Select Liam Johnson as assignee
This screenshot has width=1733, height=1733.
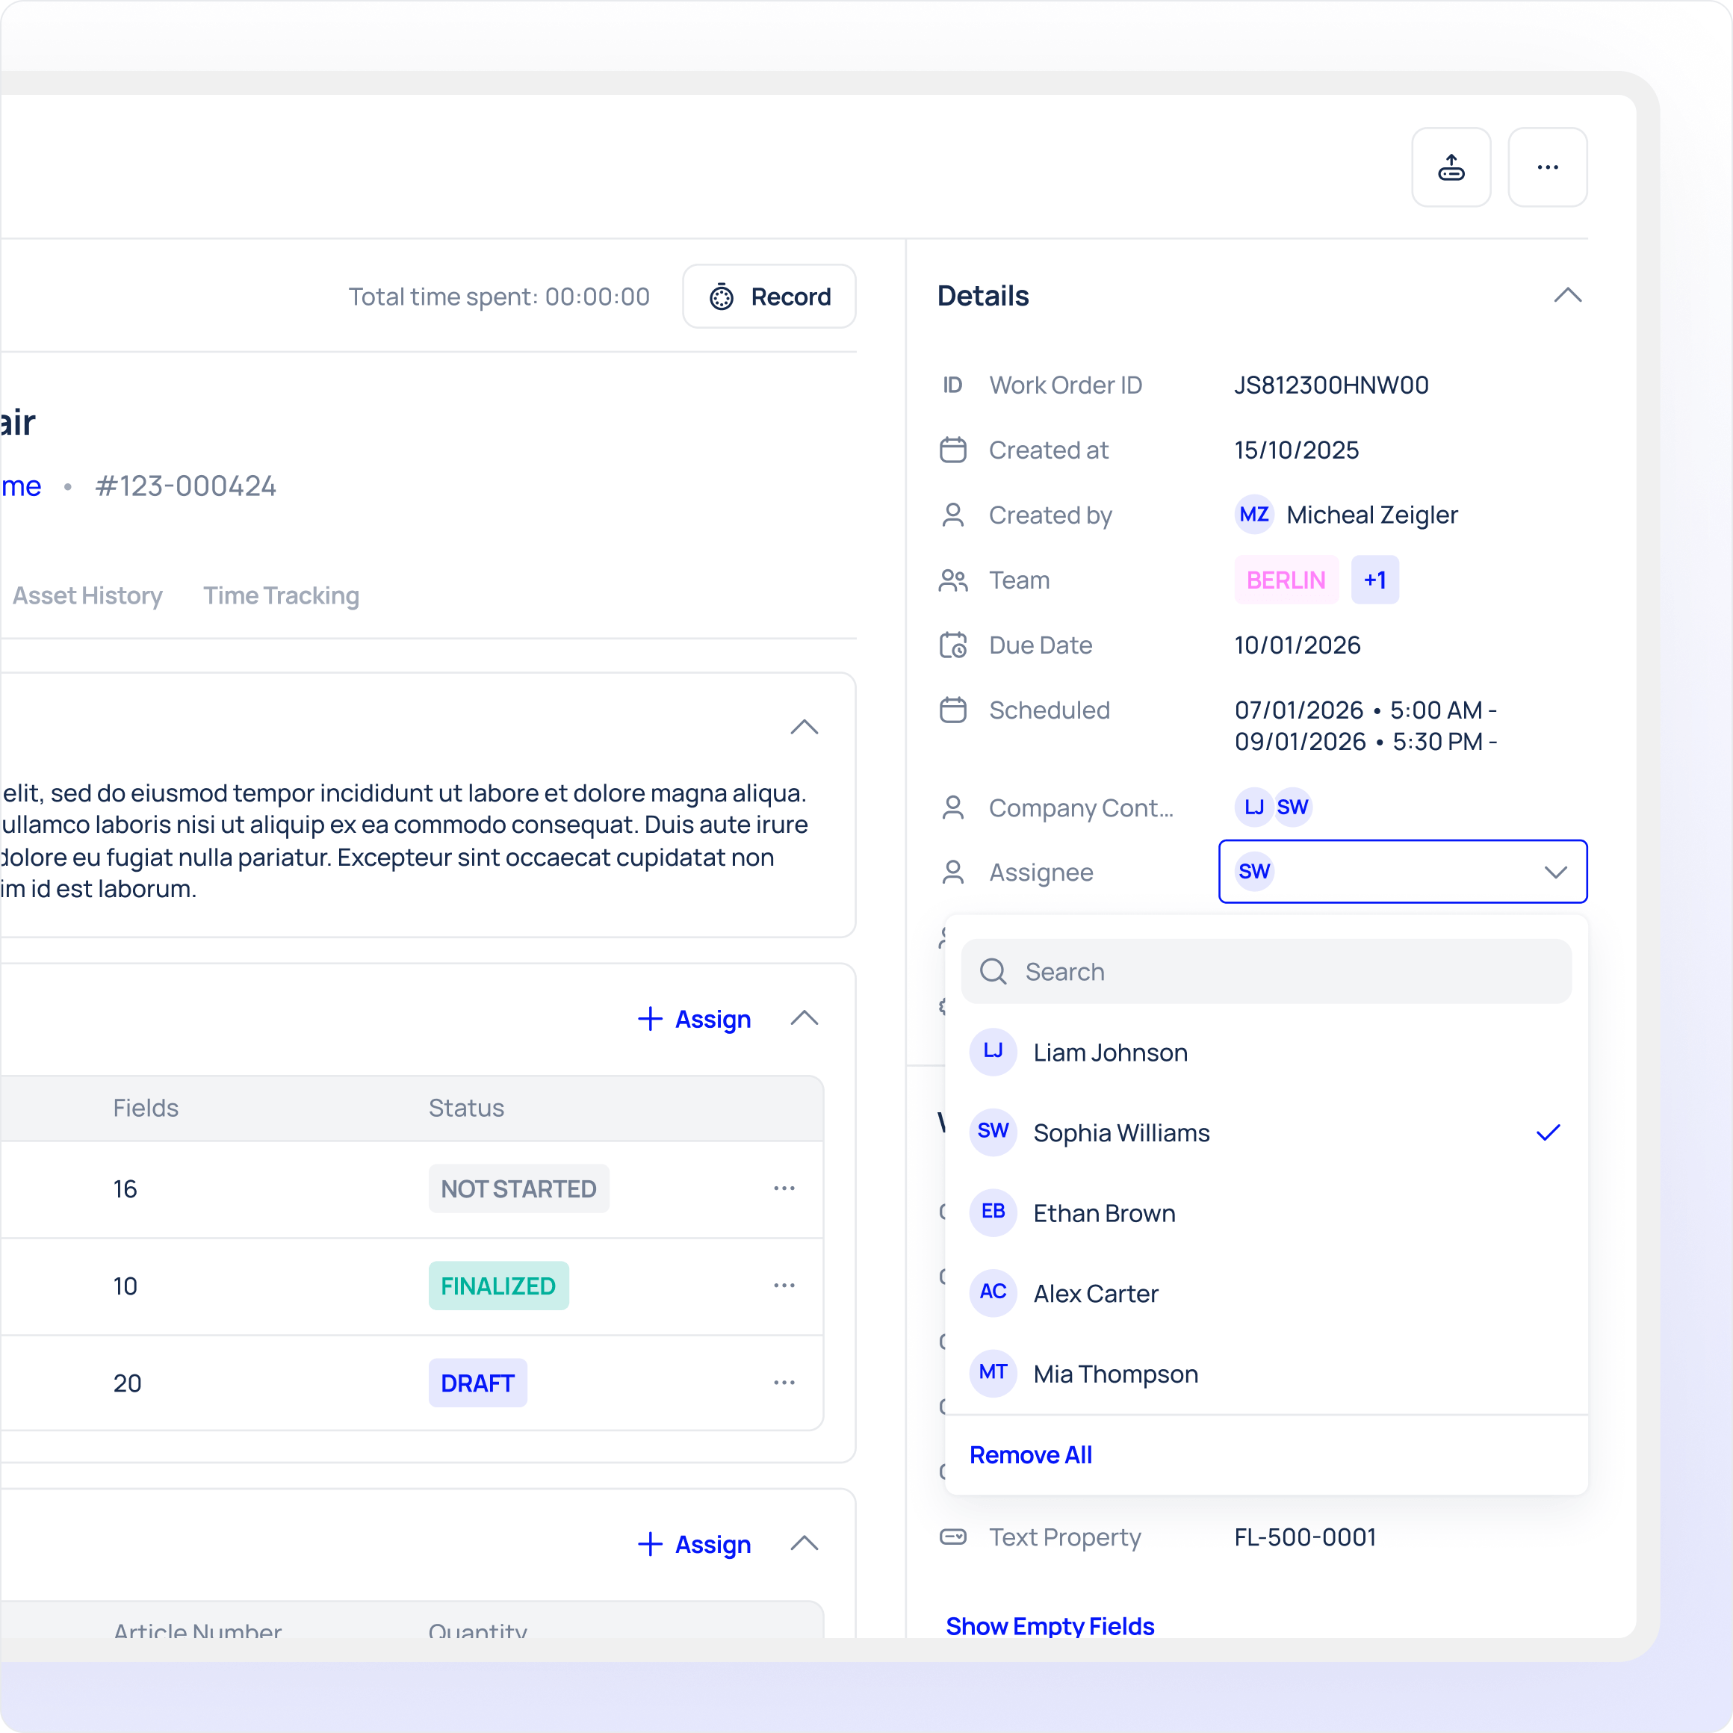[1109, 1052]
